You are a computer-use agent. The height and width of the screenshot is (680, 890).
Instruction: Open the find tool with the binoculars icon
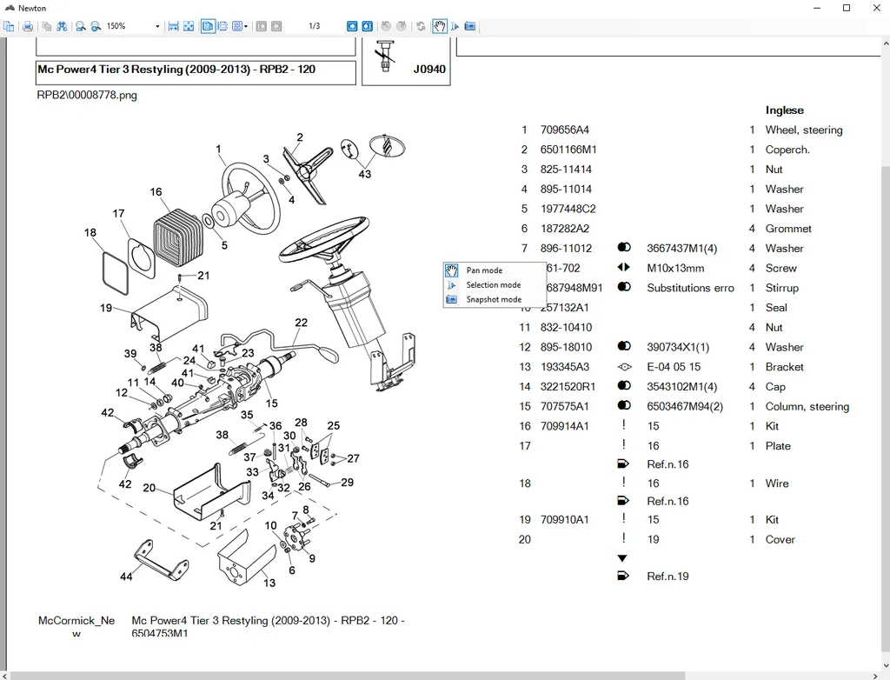coord(62,26)
